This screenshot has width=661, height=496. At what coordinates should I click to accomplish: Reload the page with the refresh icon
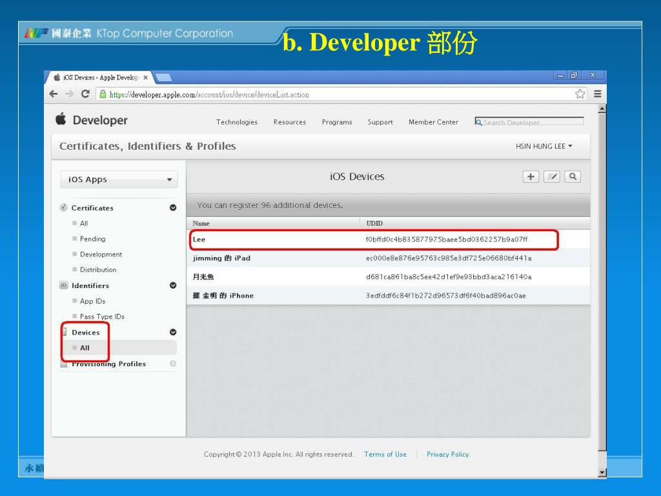85,94
